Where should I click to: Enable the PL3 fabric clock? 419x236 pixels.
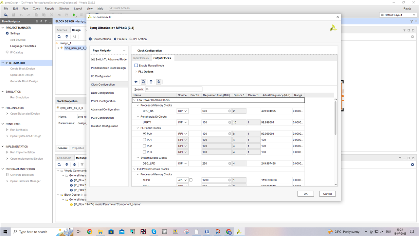point(144,152)
